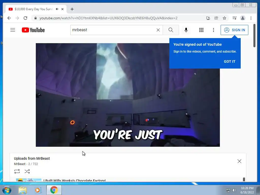The width and height of the screenshot is (260, 195).
Task: Open Uploads from MrBeast playlist title
Action: (32, 158)
